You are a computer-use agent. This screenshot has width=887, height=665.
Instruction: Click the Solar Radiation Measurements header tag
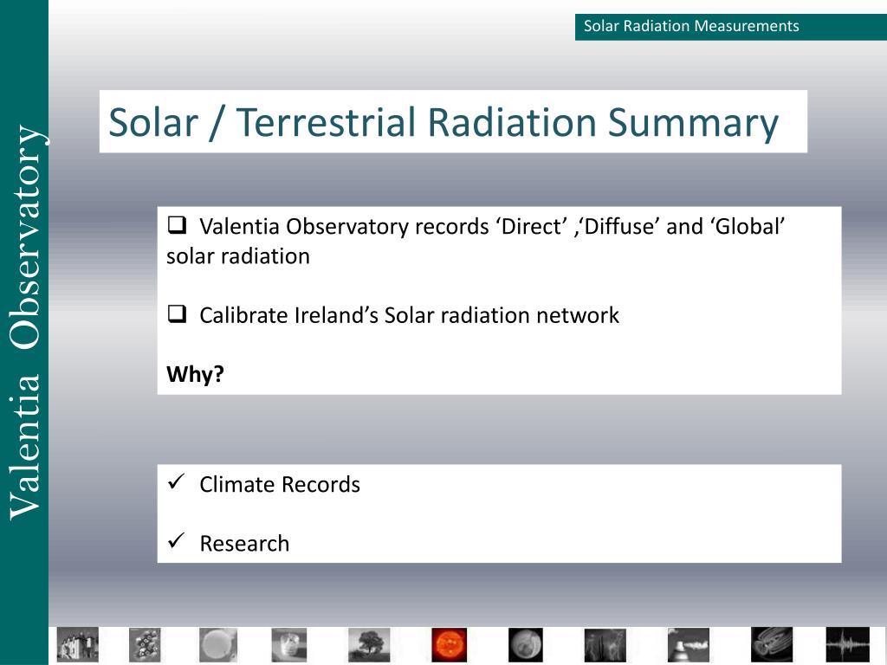[731, 27]
